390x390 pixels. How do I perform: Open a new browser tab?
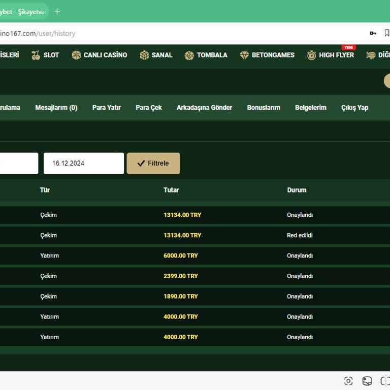pos(57,11)
